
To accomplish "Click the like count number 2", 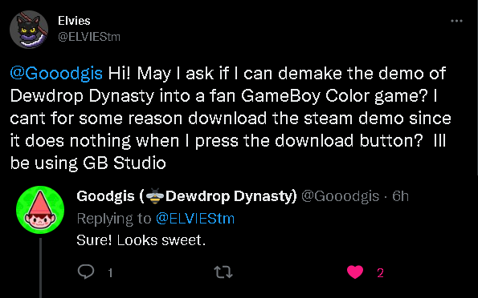I will click(x=380, y=272).
